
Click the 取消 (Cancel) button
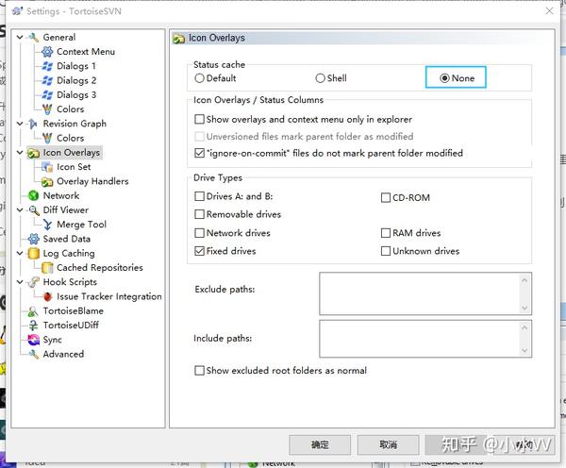(x=389, y=445)
